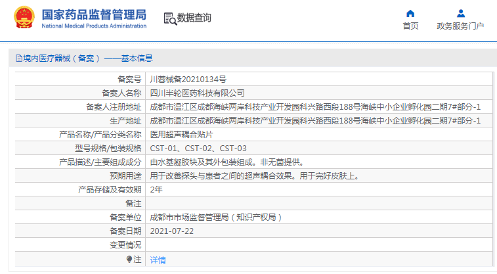Click the 变更情况 row label
The image size is (497, 274).
coord(125,245)
